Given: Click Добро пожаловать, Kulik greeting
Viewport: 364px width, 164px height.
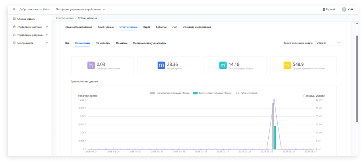Looking at the screenshot, I should pos(34,10).
